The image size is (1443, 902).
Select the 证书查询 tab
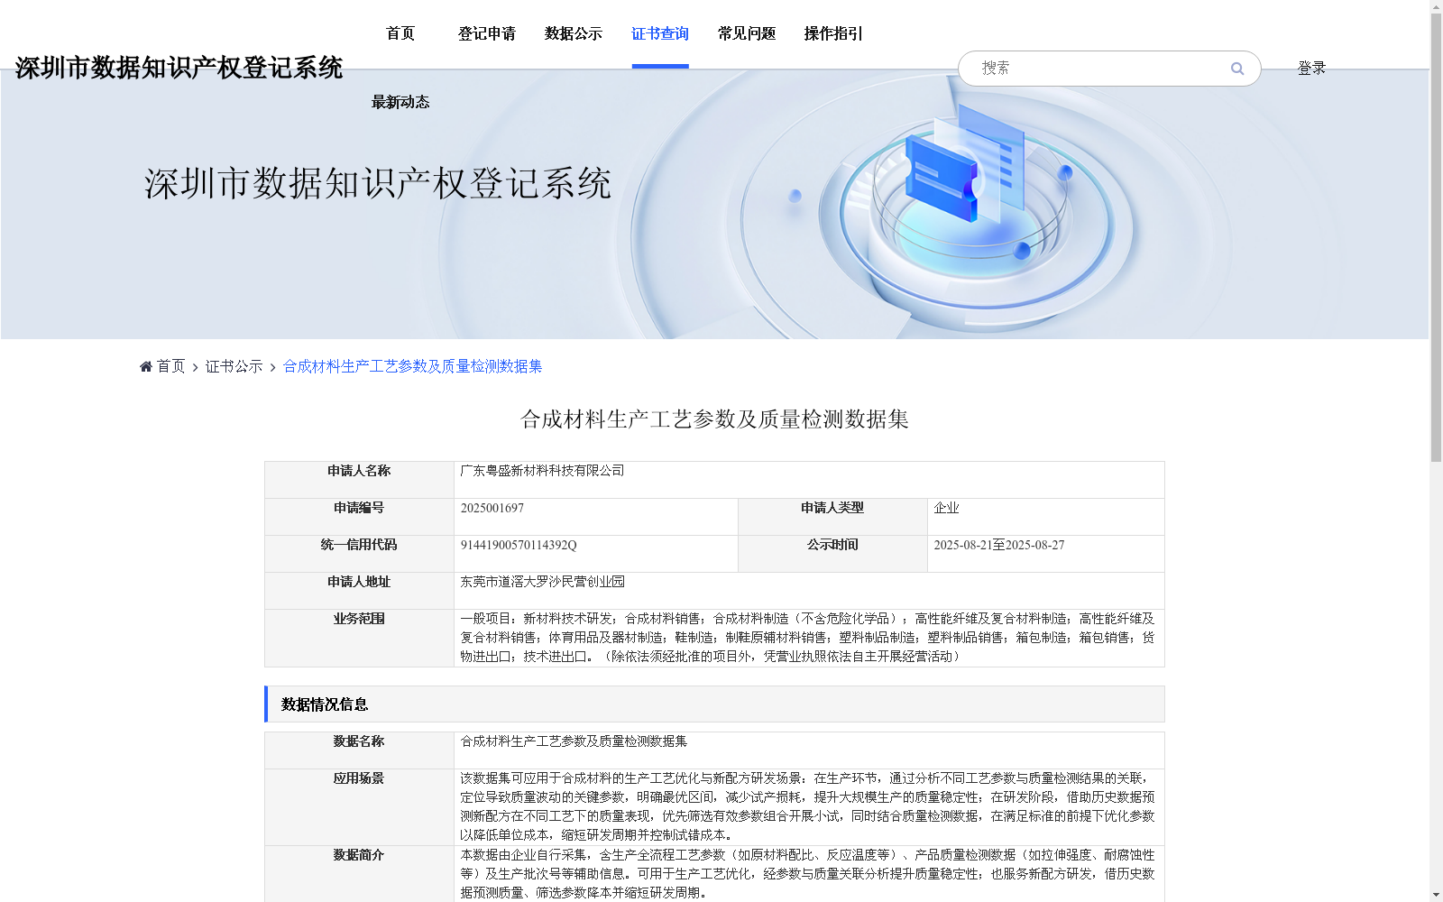tap(660, 33)
